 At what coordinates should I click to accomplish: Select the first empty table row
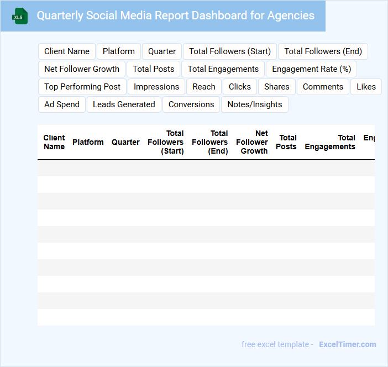pos(206,168)
